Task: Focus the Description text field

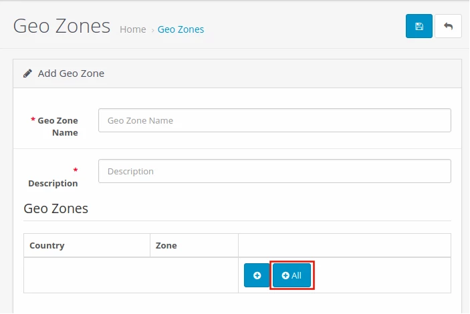Action: (x=274, y=171)
